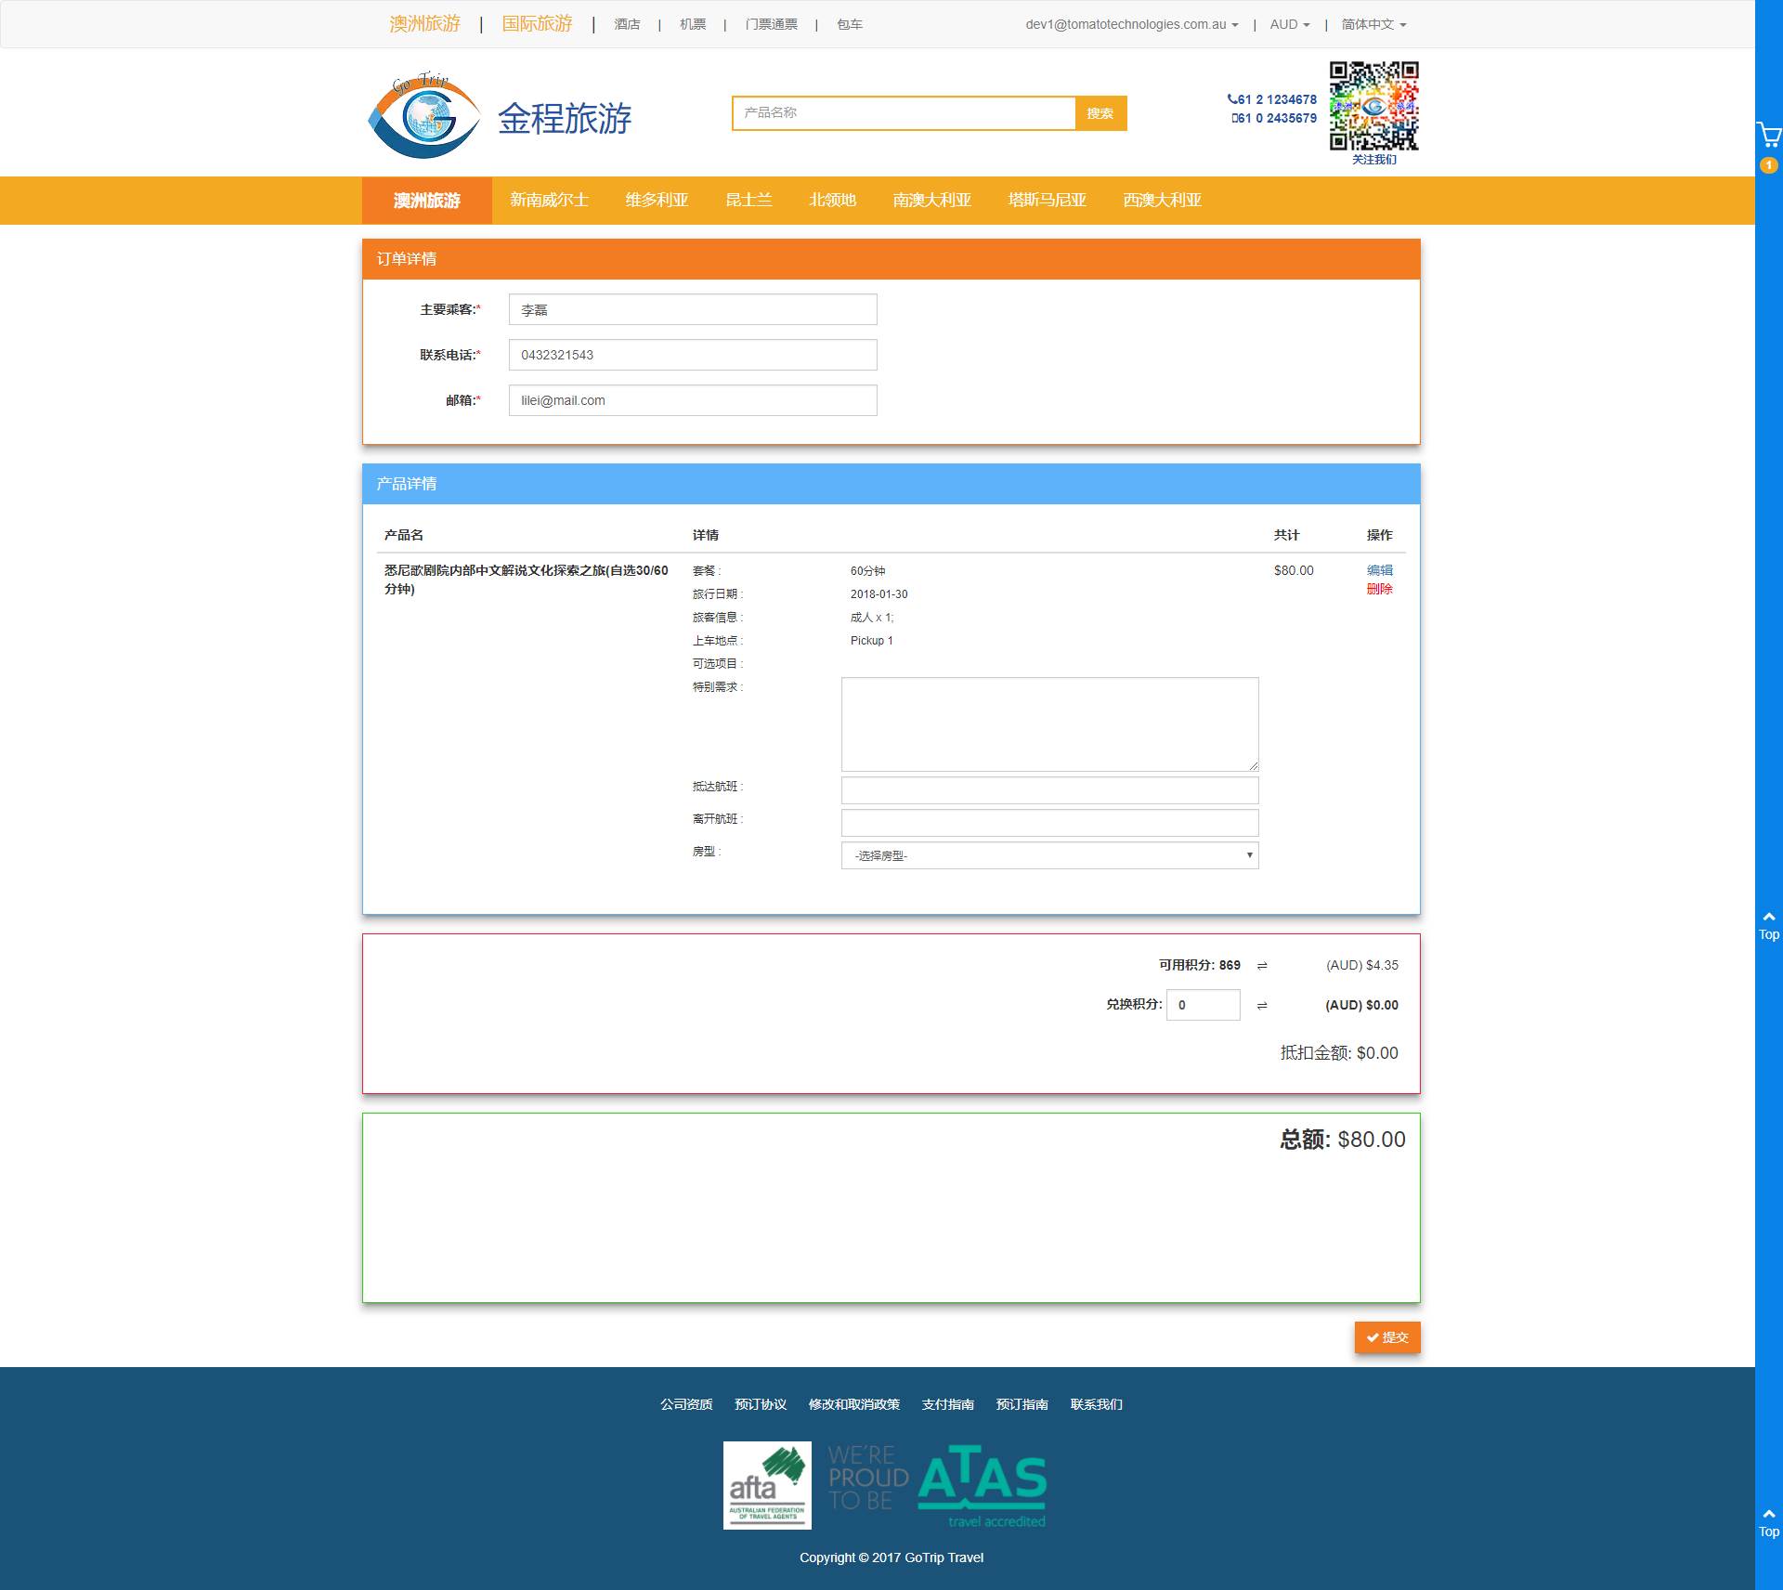Select the 昆士兰 navigation tab
The height and width of the screenshot is (1590, 1783).
click(x=748, y=201)
